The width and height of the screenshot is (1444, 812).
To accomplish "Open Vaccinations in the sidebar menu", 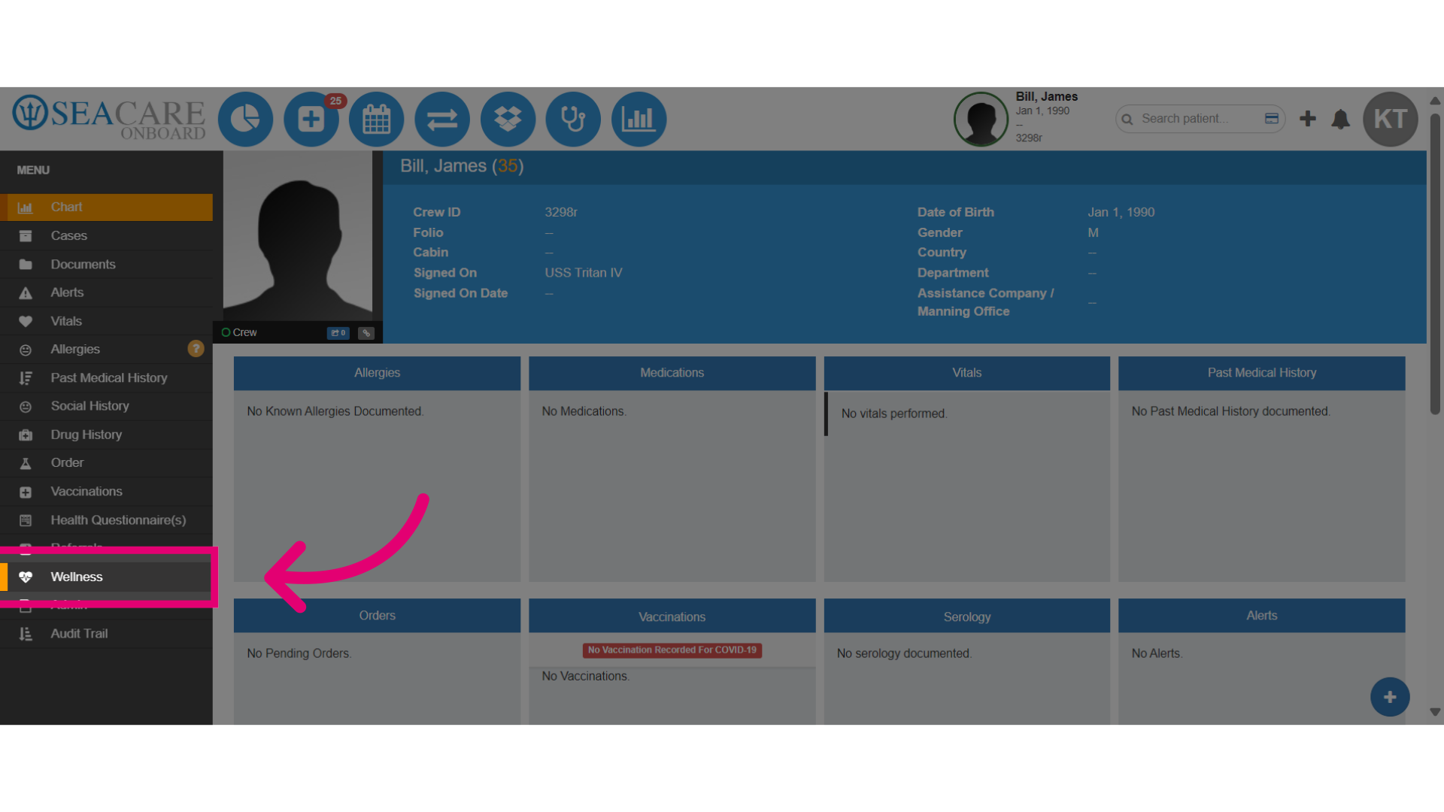I will click(x=106, y=492).
